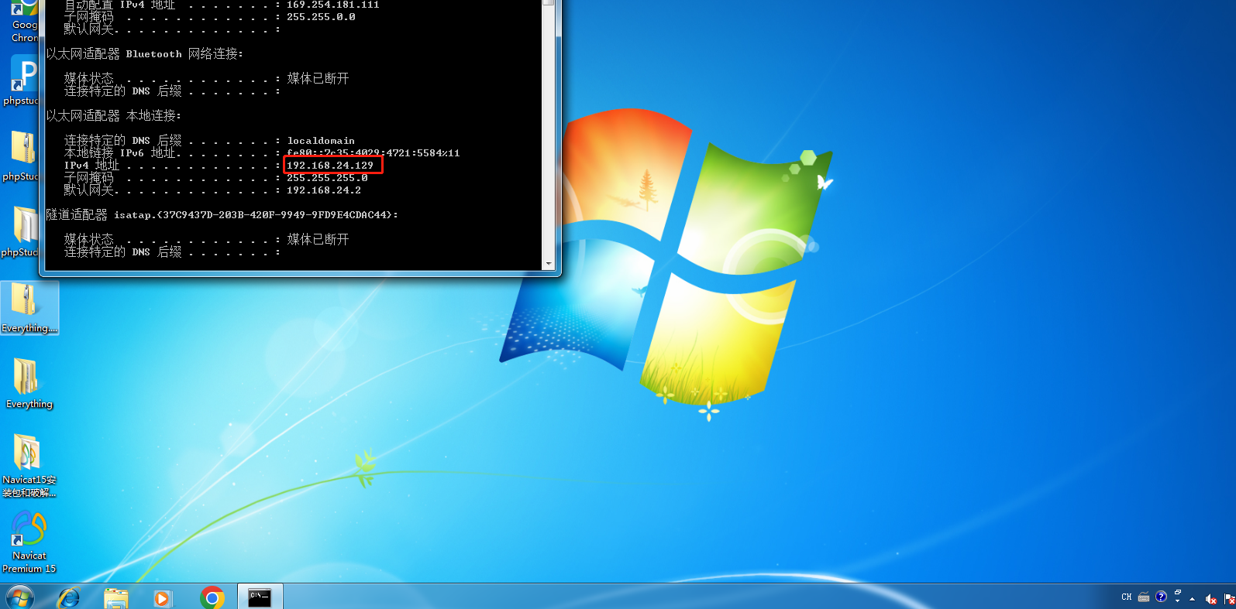Select the Navicat Premium 15 shortcut
Screen dimensions: 1236x609
point(29,542)
